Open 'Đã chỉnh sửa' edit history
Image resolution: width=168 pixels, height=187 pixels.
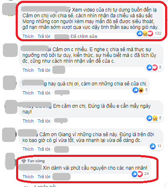tap(84, 36)
